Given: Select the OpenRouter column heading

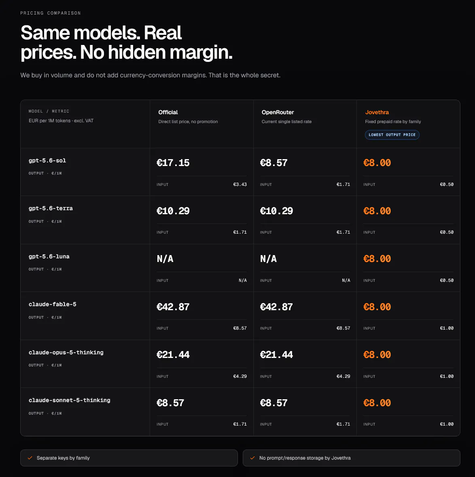Looking at the screenshot, I should (278, 112).
